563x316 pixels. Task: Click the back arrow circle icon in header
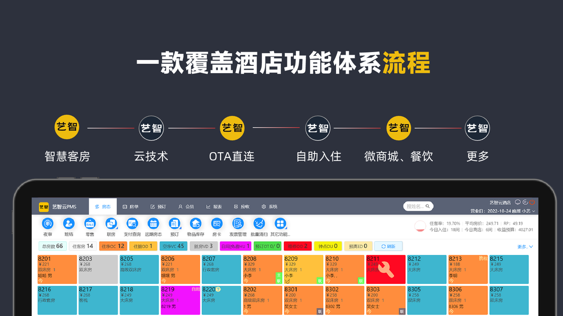click(x=525, y=202)
